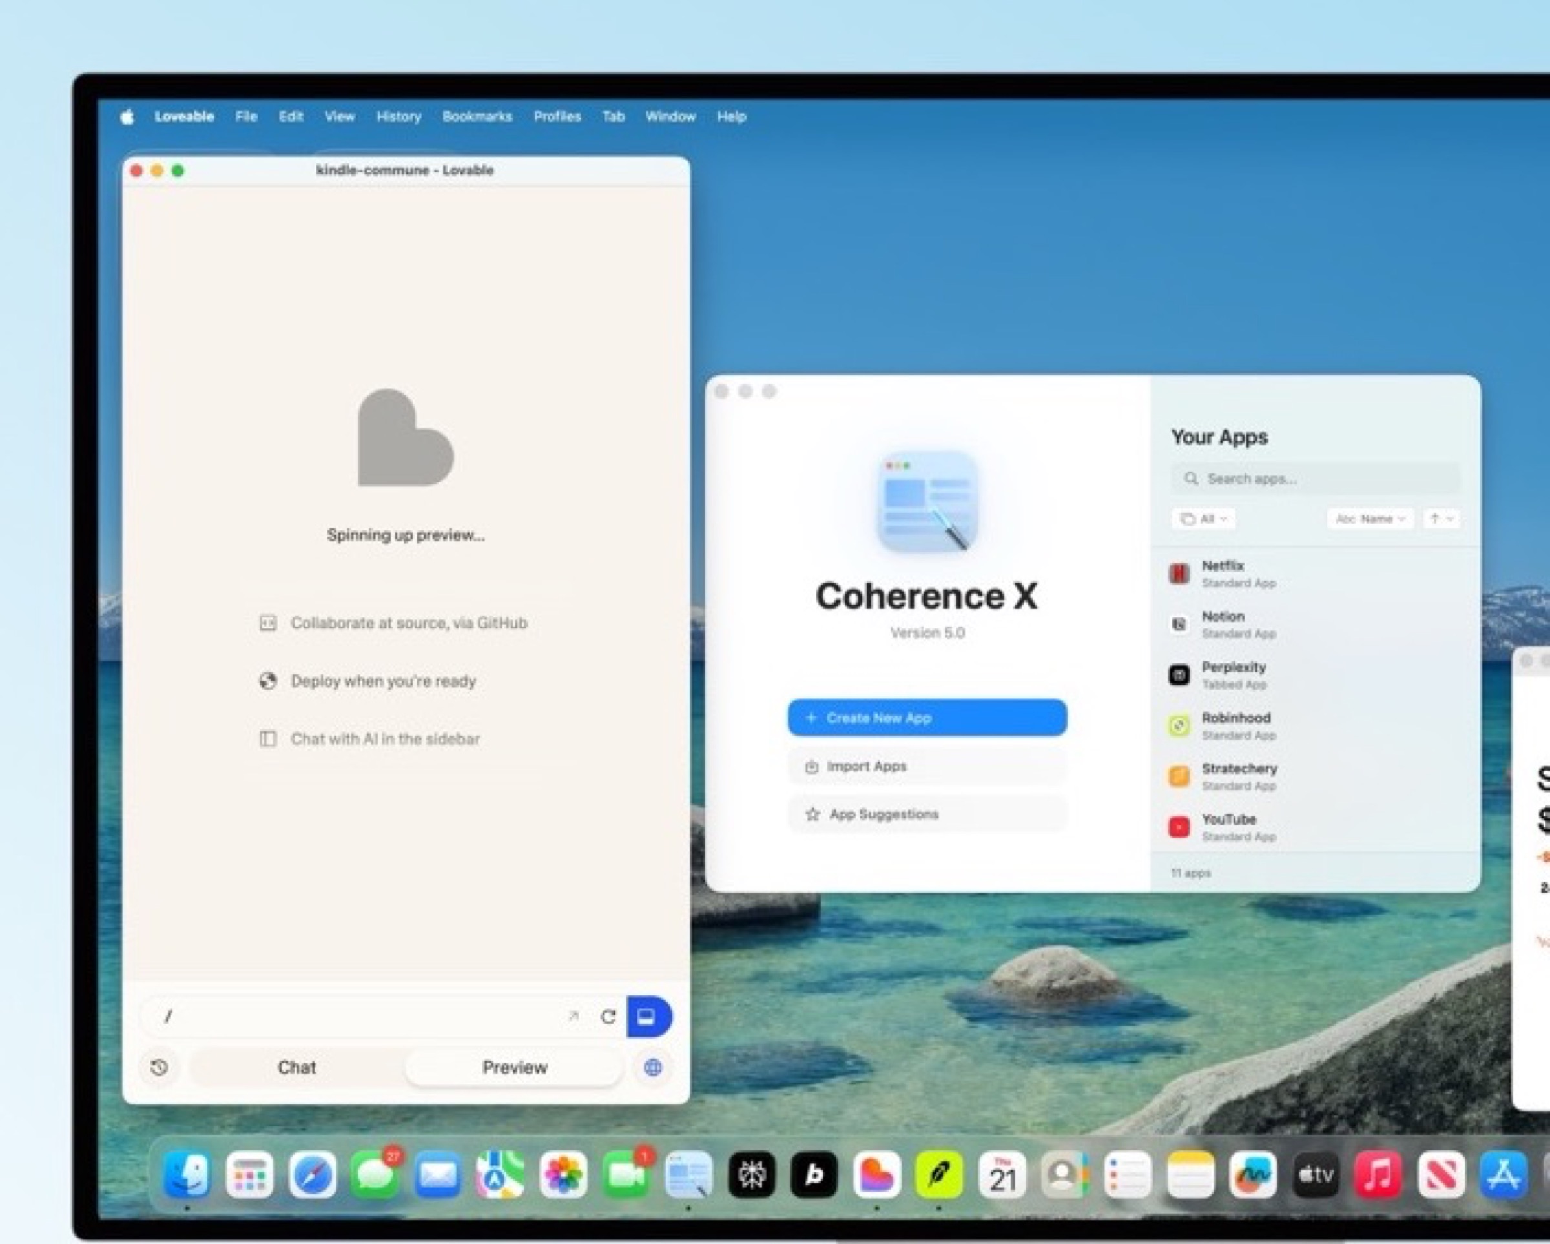Open the File menu
Image resolution: width=1550 pixels, height=1244 pixels.
click(246, 116)
